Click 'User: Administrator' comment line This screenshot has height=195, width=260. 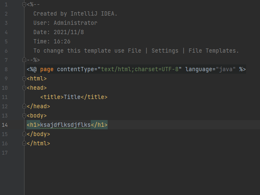coord(65,23)
